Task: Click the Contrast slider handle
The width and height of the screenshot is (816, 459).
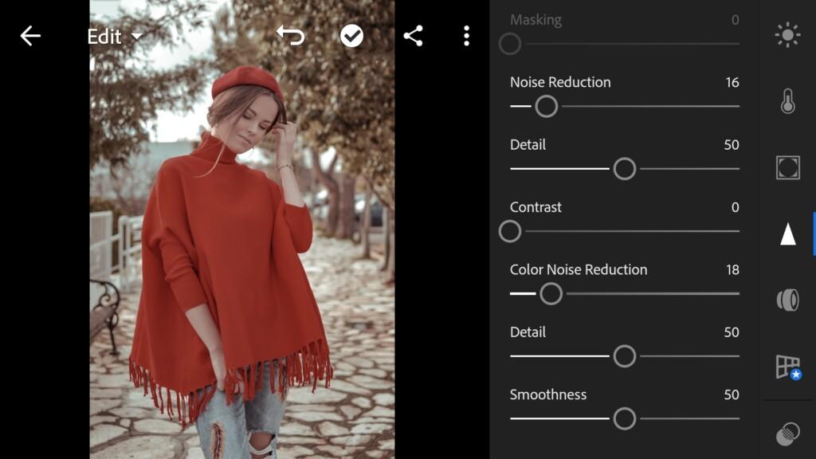Action: point(510,231)
